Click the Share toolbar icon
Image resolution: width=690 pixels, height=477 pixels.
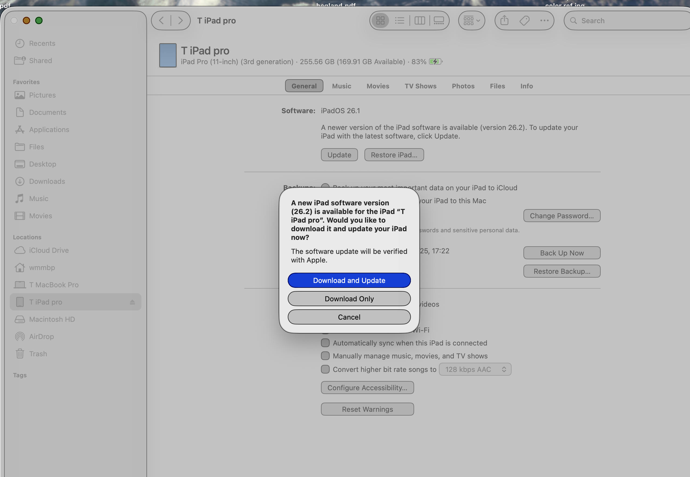point(504,21)
